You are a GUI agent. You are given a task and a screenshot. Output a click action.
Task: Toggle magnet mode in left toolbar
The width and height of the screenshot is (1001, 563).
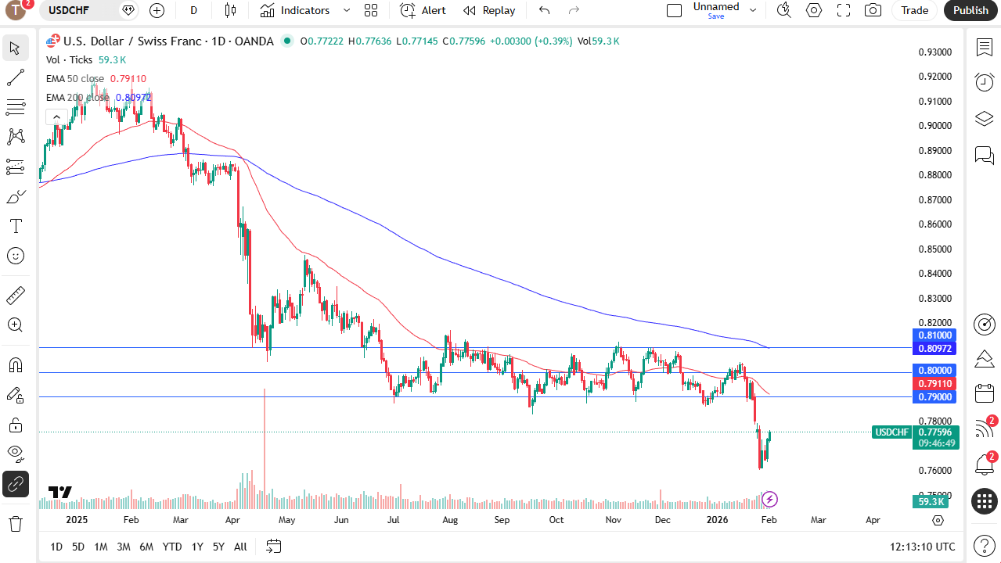click(x=15, y=365)
